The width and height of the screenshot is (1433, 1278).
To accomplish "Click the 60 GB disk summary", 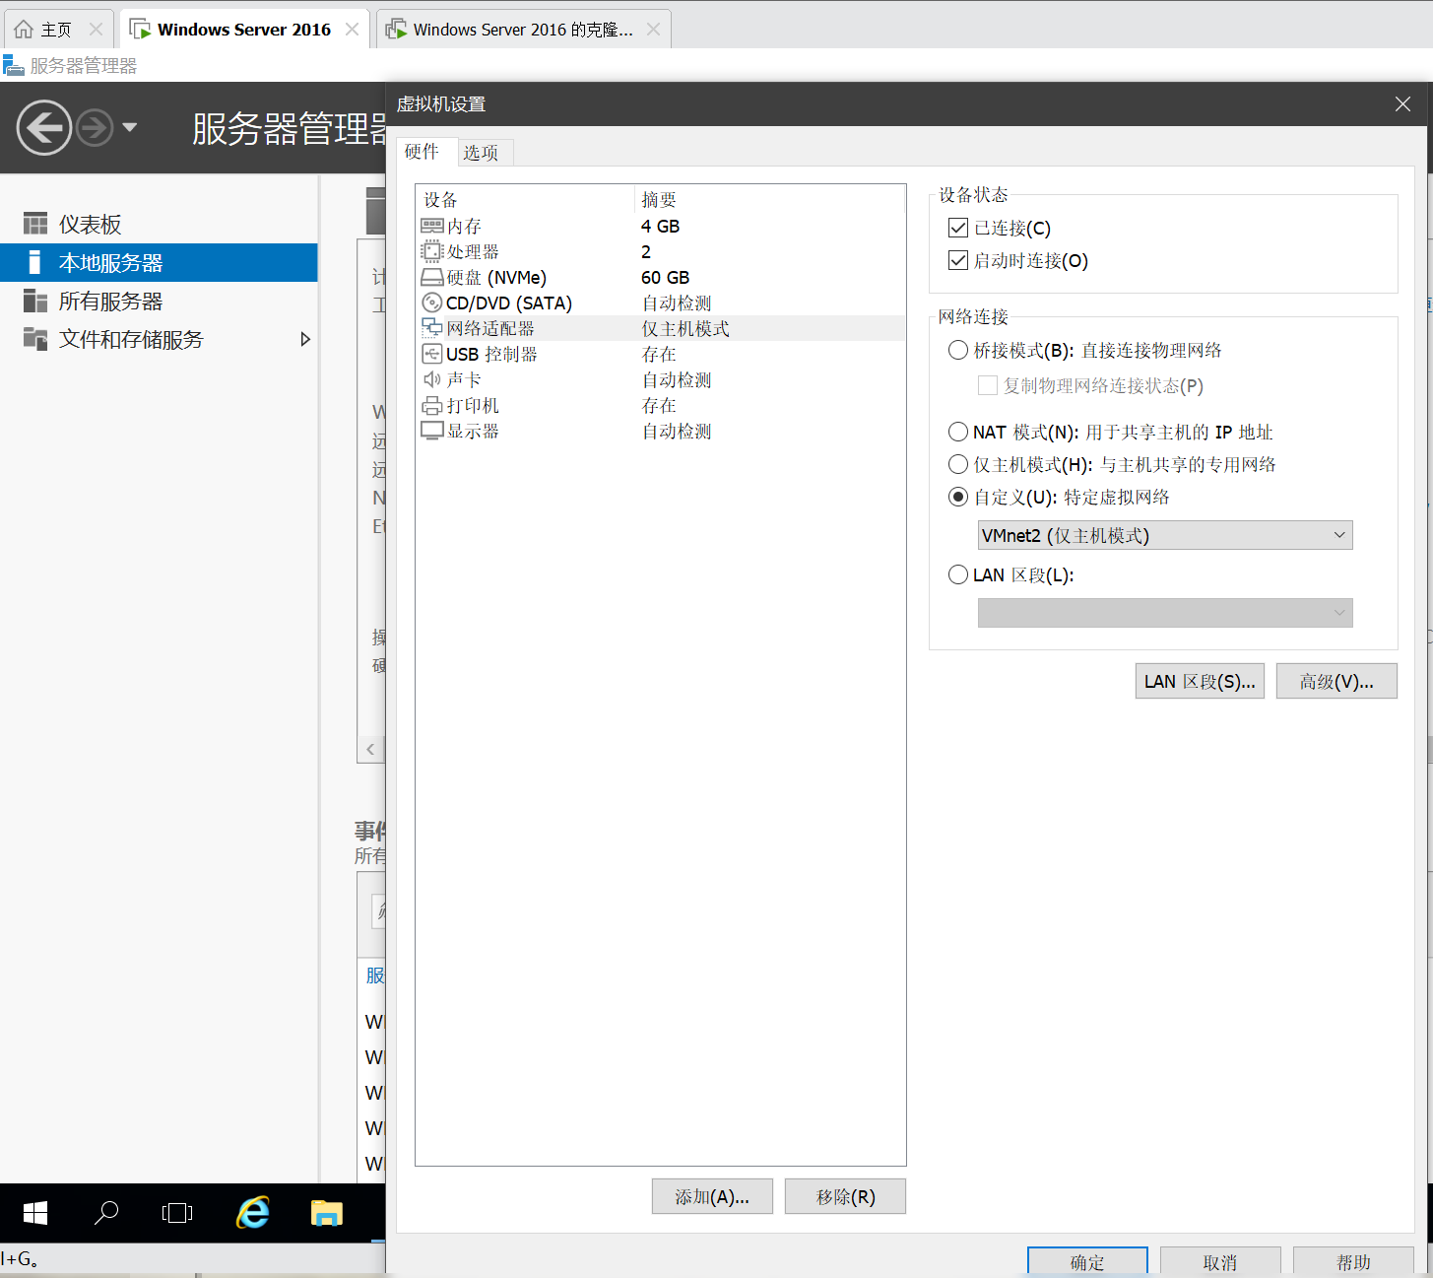I will click(x=666, y=277).
